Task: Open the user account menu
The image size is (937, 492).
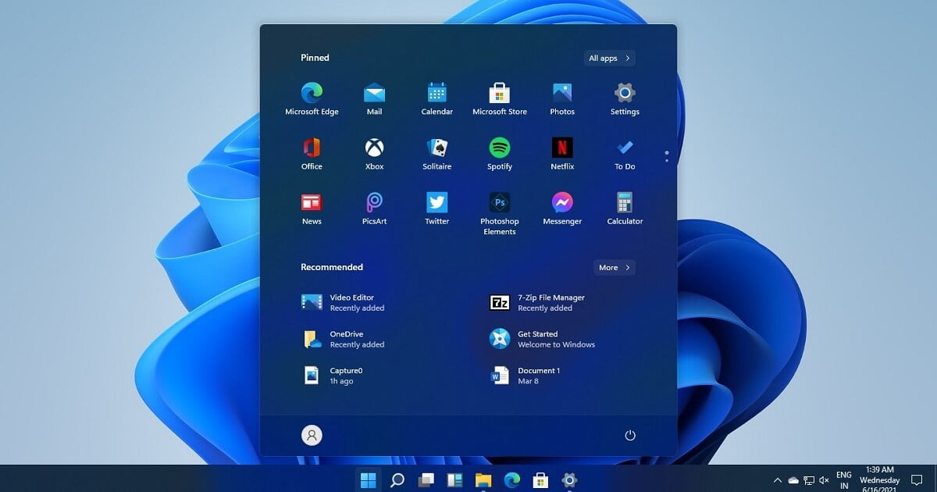Action: pyautogui.click(x=312, y=436)
